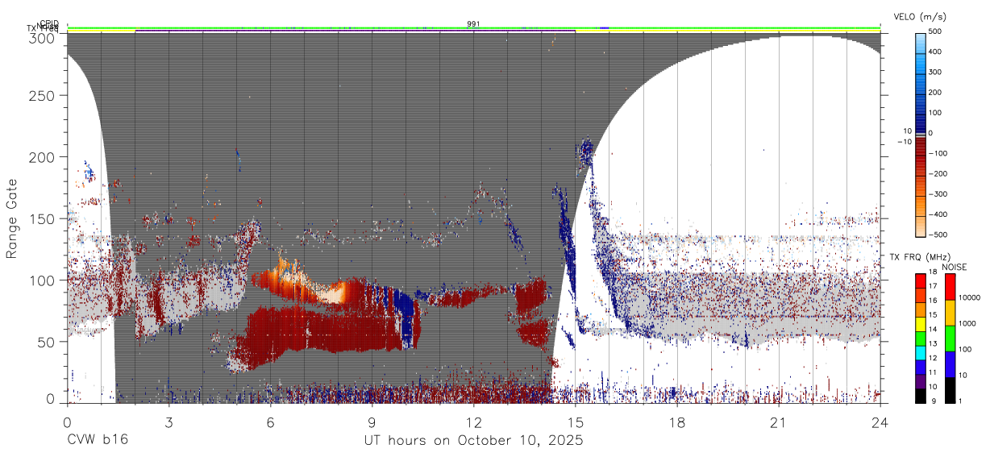This screenshot has width=990, height=457.
Task: Click the 9 tick on UT hours axis
Action: (x=372, y=423)
